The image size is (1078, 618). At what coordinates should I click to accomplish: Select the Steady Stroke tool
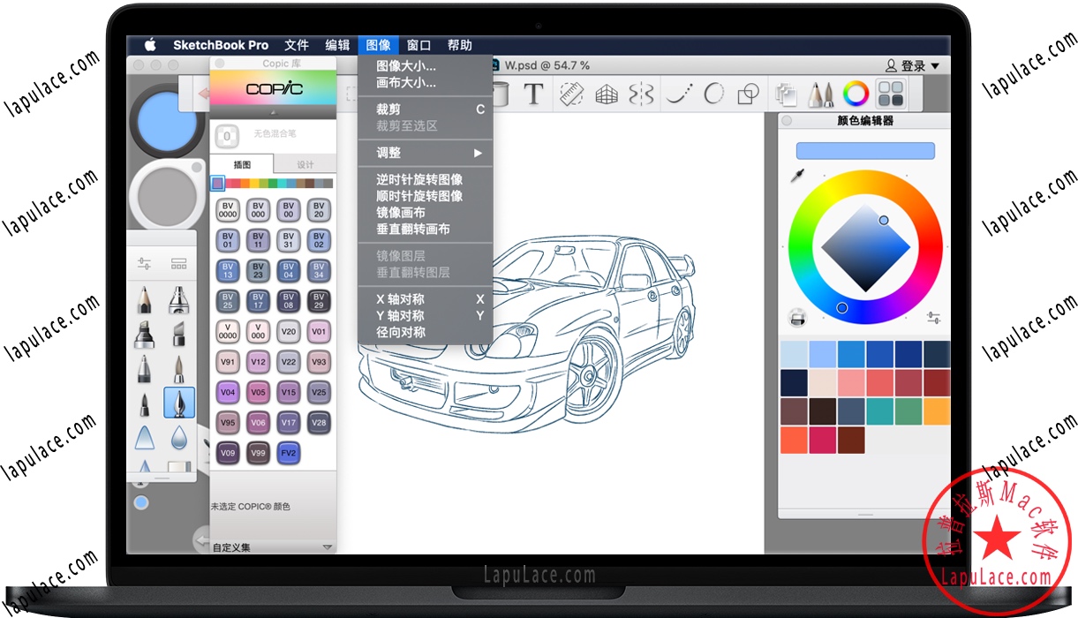pyautogui.click(x=678, y=93)
